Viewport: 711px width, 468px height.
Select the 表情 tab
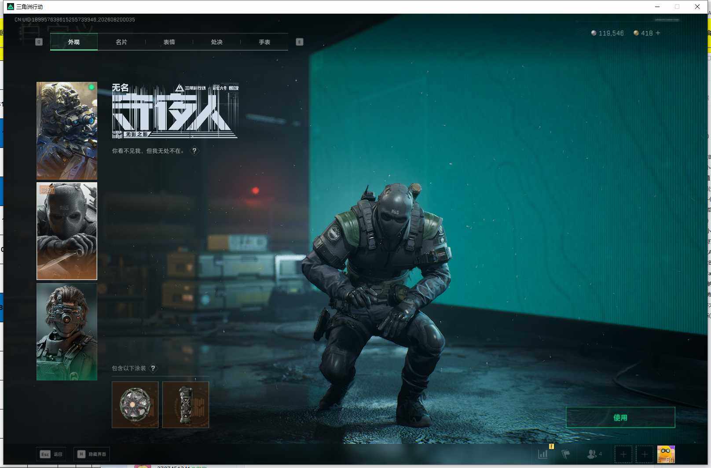[x=169, y=42]
